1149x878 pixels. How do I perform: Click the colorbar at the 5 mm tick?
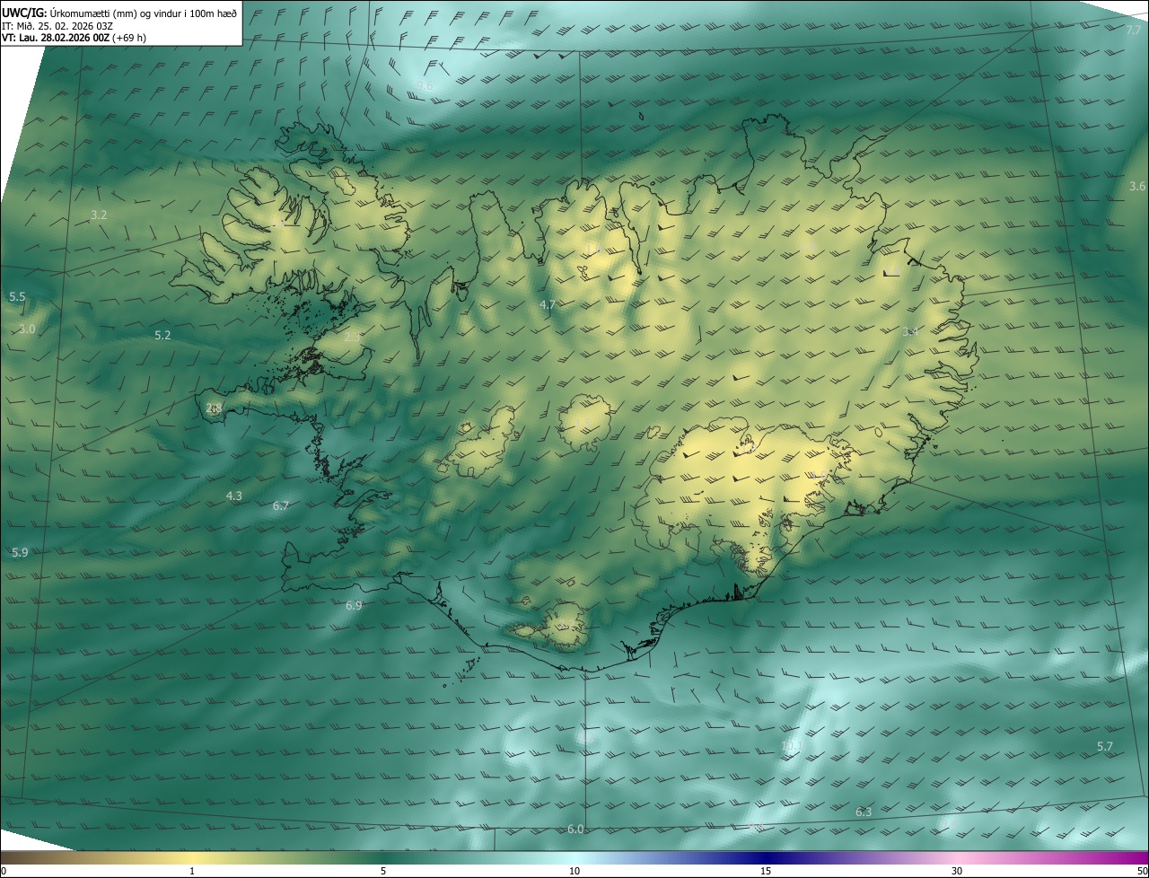pyautogui.click(x=383, y=858)
